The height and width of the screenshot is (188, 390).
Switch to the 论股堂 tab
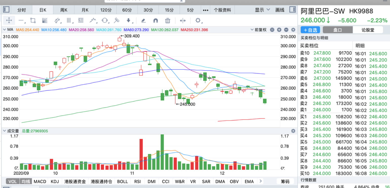[368, 30]
